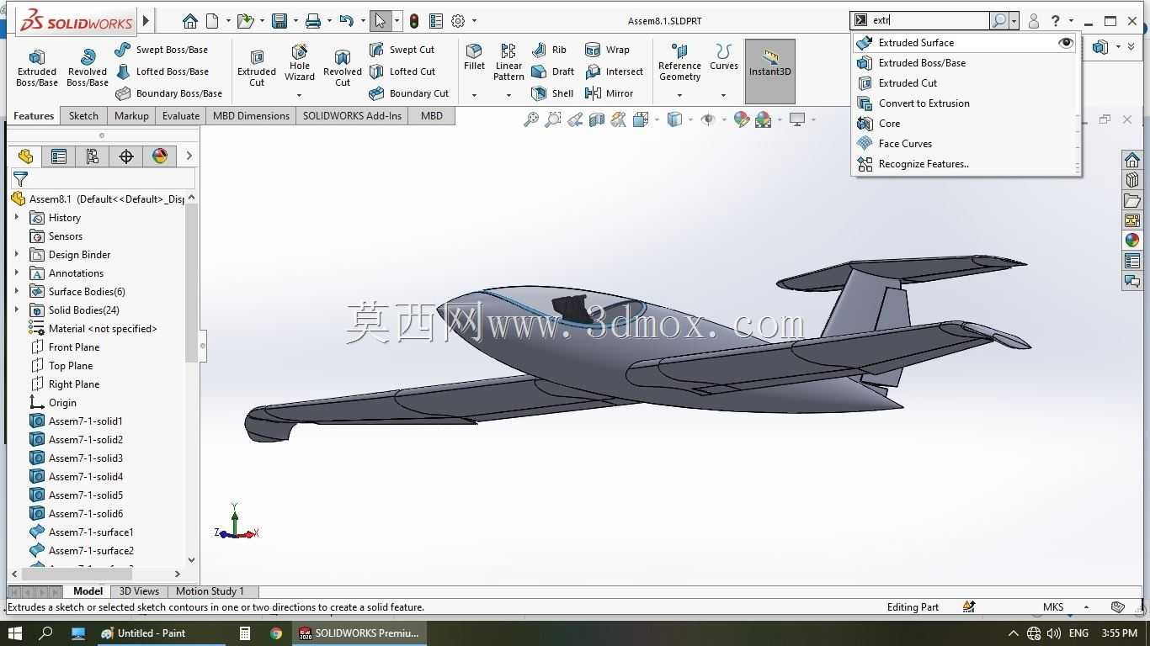Select Face Curves from search results

click(x=965, y=144)
